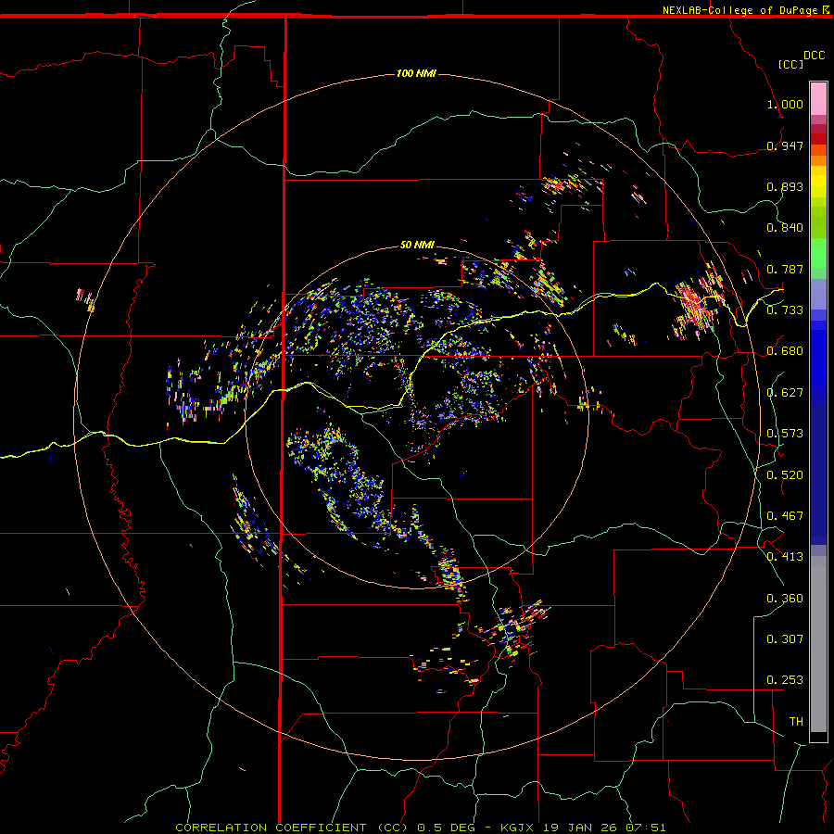Click the 50 NMI range ring label
Screen dimensions: 834x834
coord(417,245)
